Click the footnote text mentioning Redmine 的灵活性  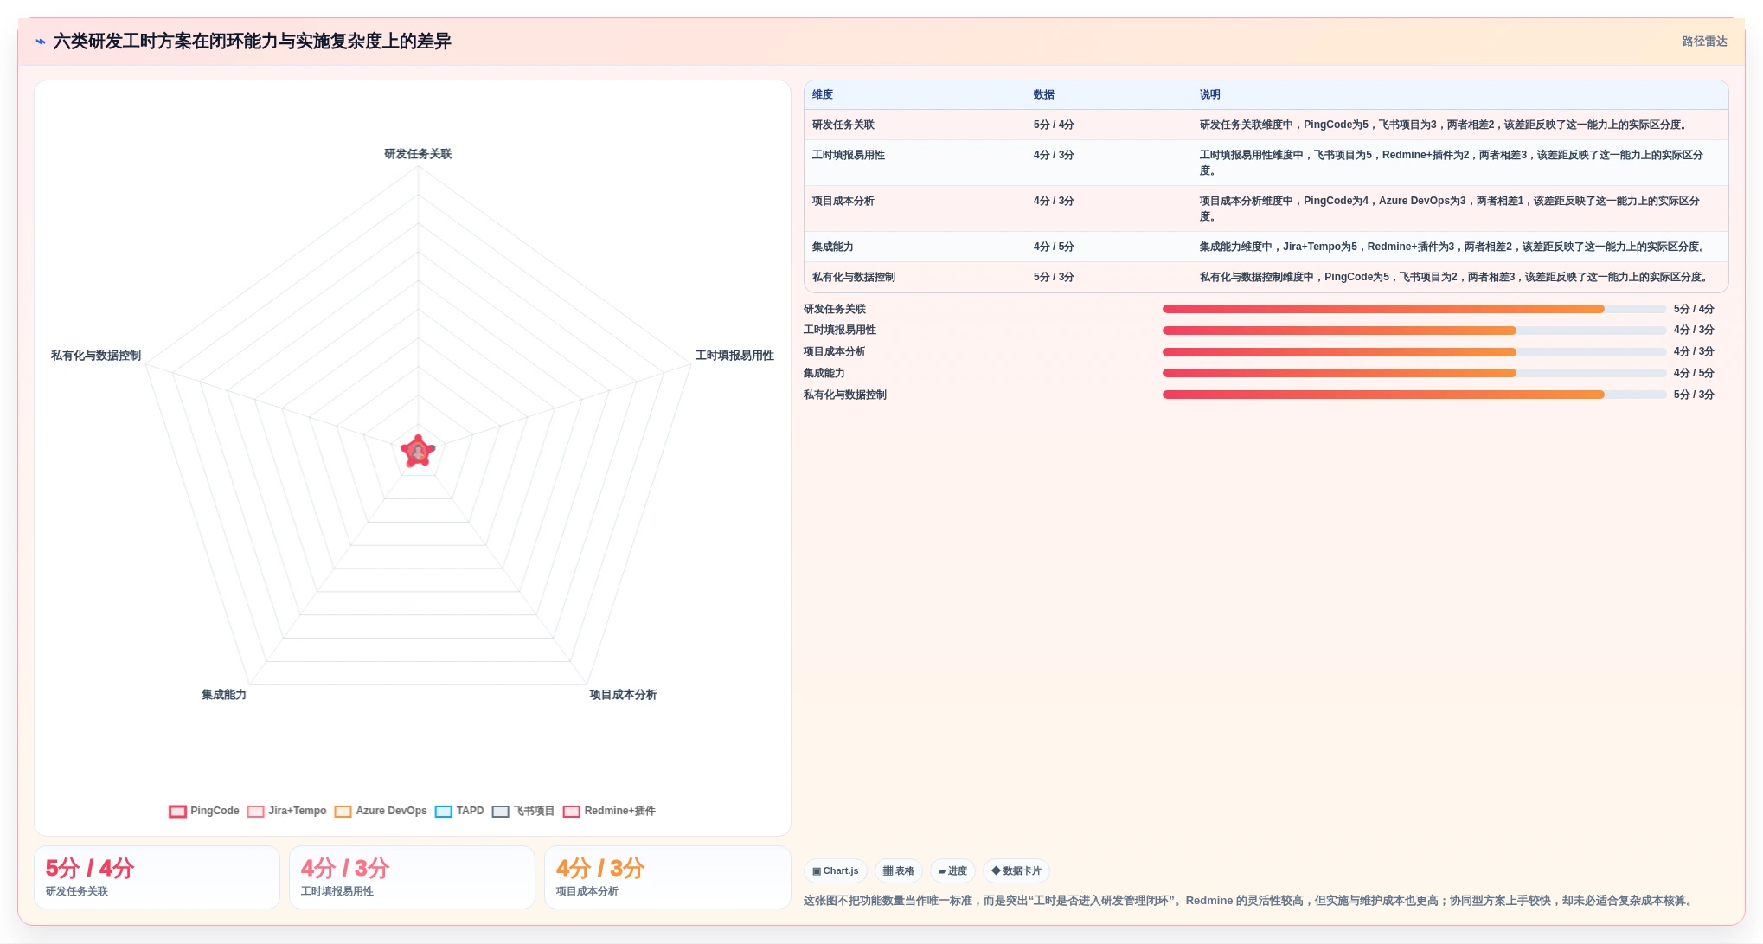pos(1248,901)
